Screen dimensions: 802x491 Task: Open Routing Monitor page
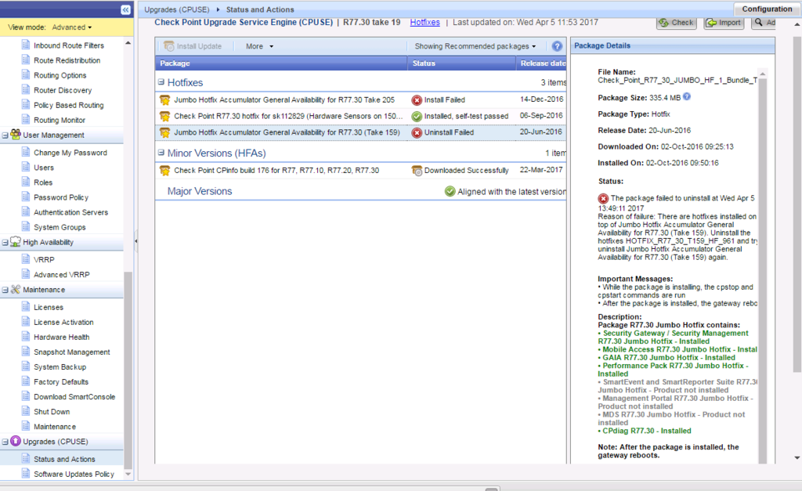[60, 120]
